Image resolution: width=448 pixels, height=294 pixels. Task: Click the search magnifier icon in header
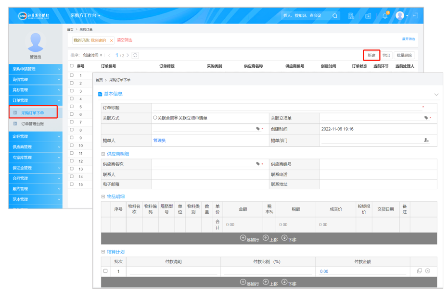[x=335, y=16]
